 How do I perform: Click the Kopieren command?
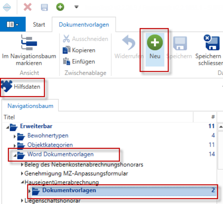point(79,50)
